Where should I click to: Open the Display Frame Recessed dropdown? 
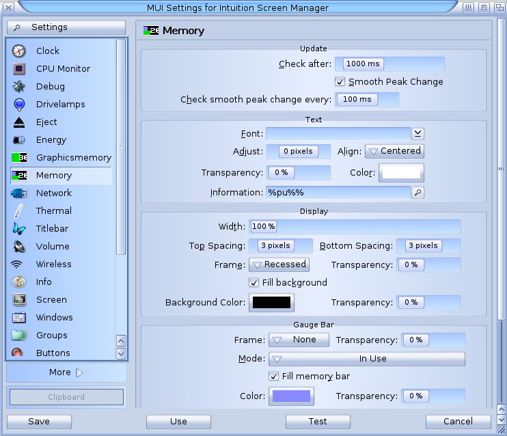coord(279,264)
